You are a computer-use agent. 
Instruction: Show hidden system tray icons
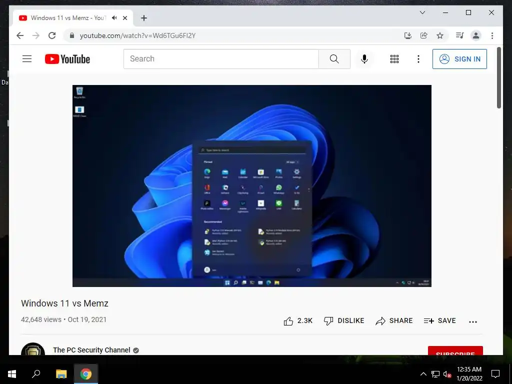point(423,374)
